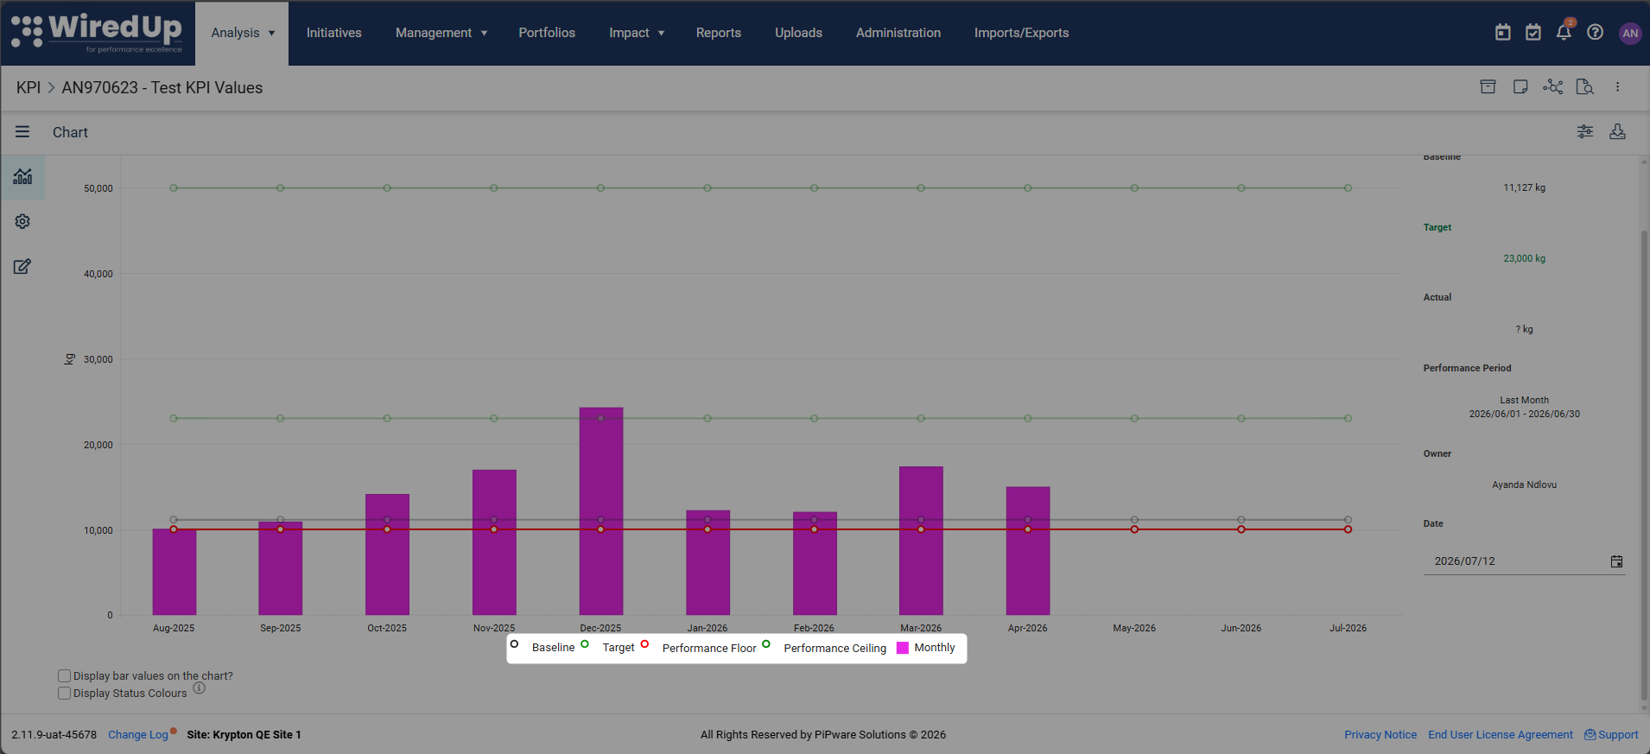1650x754 pixels.
Task: Open the Change Log link
Action: [138, 735]
